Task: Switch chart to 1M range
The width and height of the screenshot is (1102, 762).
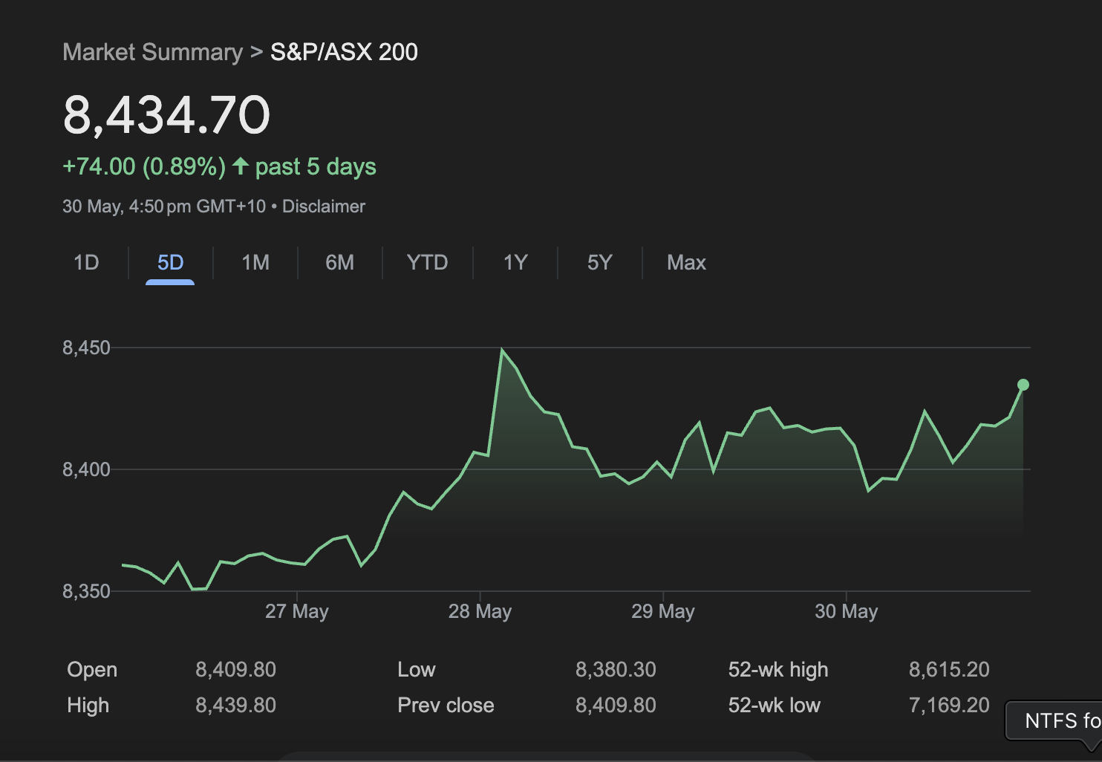Action: click(x=255, y=263)
